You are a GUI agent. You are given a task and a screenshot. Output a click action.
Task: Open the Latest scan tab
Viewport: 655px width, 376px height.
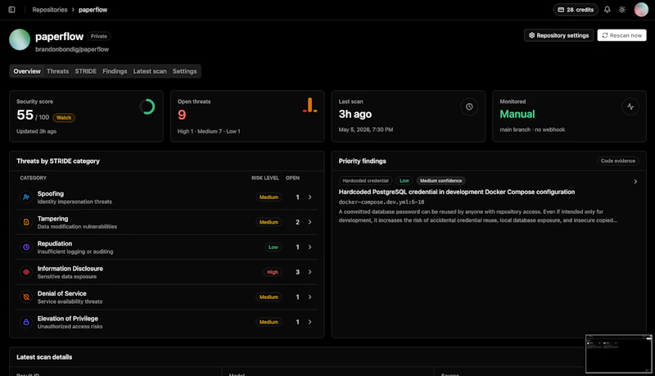pos(150,71)
